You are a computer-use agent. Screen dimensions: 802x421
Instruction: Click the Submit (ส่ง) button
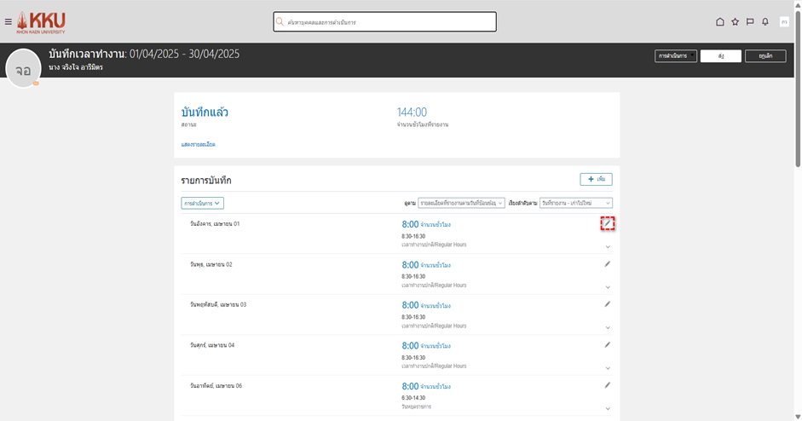[x=721, y=56]
